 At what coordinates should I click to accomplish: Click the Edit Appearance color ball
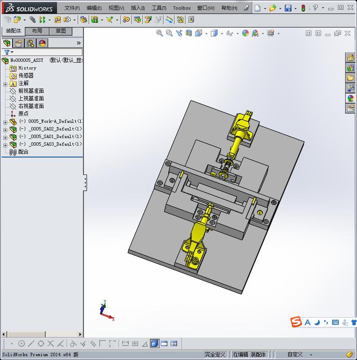245,33
